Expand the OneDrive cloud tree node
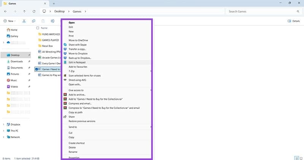Viewport: 304px width, 160px height. point(3,42)
